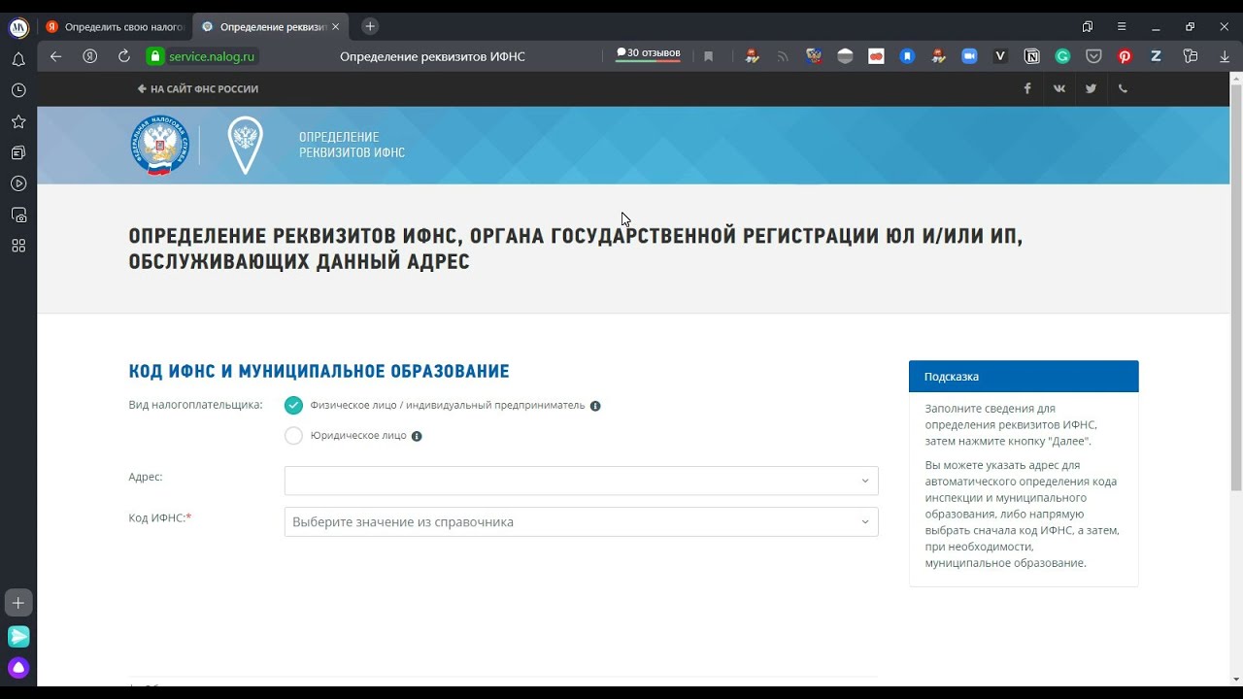The height and width of the screenshot is (699, 1243).
Task: Open the teal messenger icon in the sidebar
Action: click(x=18, y=637)
